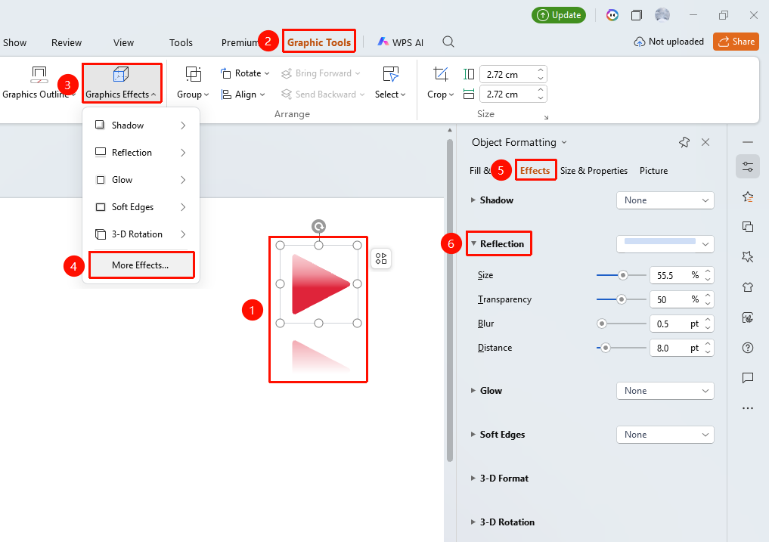This screenshot has height=542, width=769.
Task: Open the Soft Edges preset dropdown
Action: 665,435
